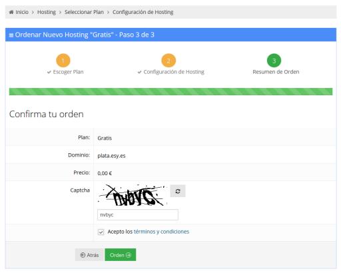Open Seleccionar Plan breadcrumb
The height and width of the screenshot is (273, 341).
coord(84,12)
